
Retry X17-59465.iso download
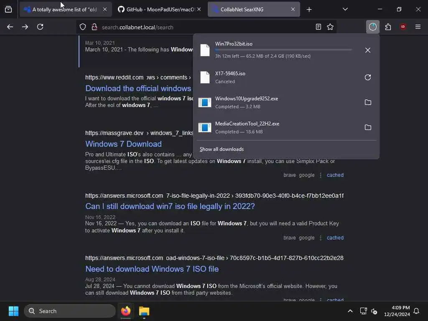coord(368,77)
